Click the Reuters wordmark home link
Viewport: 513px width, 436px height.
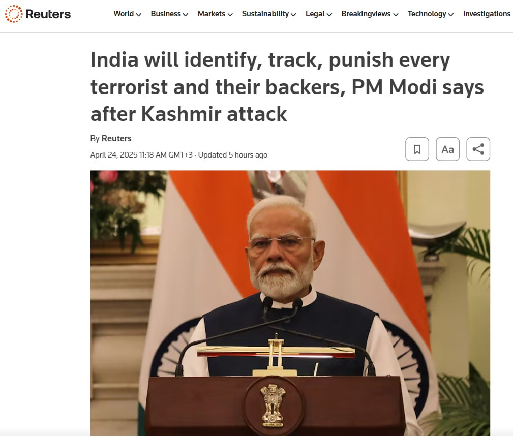click(48, 14)
